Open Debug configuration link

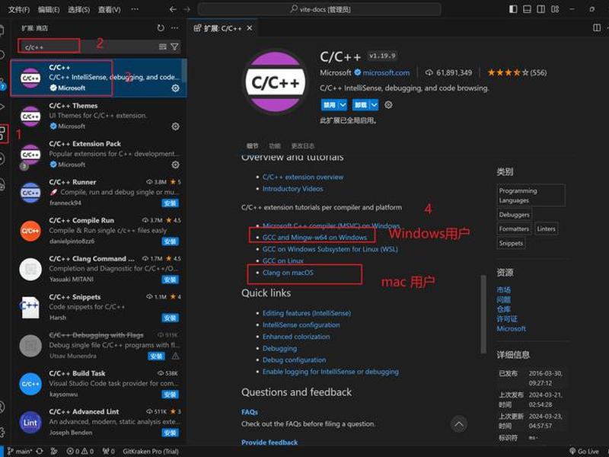[x=294, y=360]
